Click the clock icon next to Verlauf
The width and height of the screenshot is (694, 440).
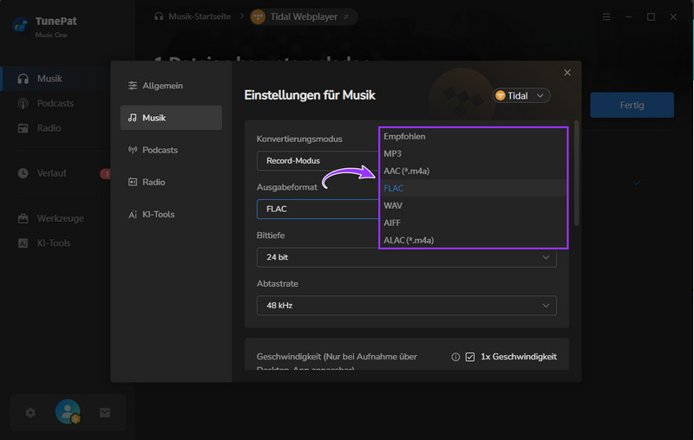pos(23,173)
